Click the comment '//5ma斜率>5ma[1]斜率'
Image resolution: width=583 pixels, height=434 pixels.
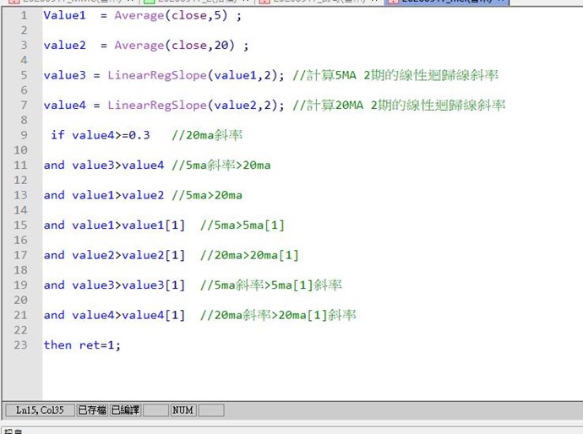[x=271, y=285]
